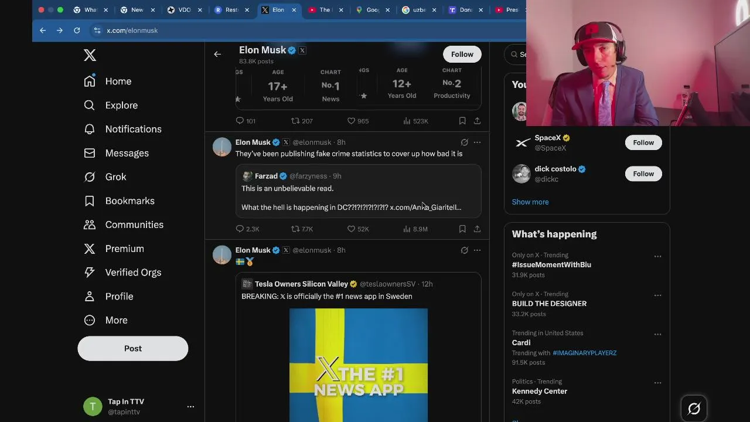Viewport: 750px width, 422px height.
Task: Click #IMAGINARYPLAYERZ hashtag link
Action: (584, 353)
